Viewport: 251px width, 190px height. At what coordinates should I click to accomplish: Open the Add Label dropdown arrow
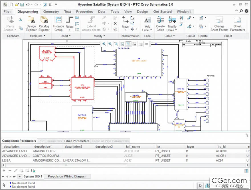[151, 30]
